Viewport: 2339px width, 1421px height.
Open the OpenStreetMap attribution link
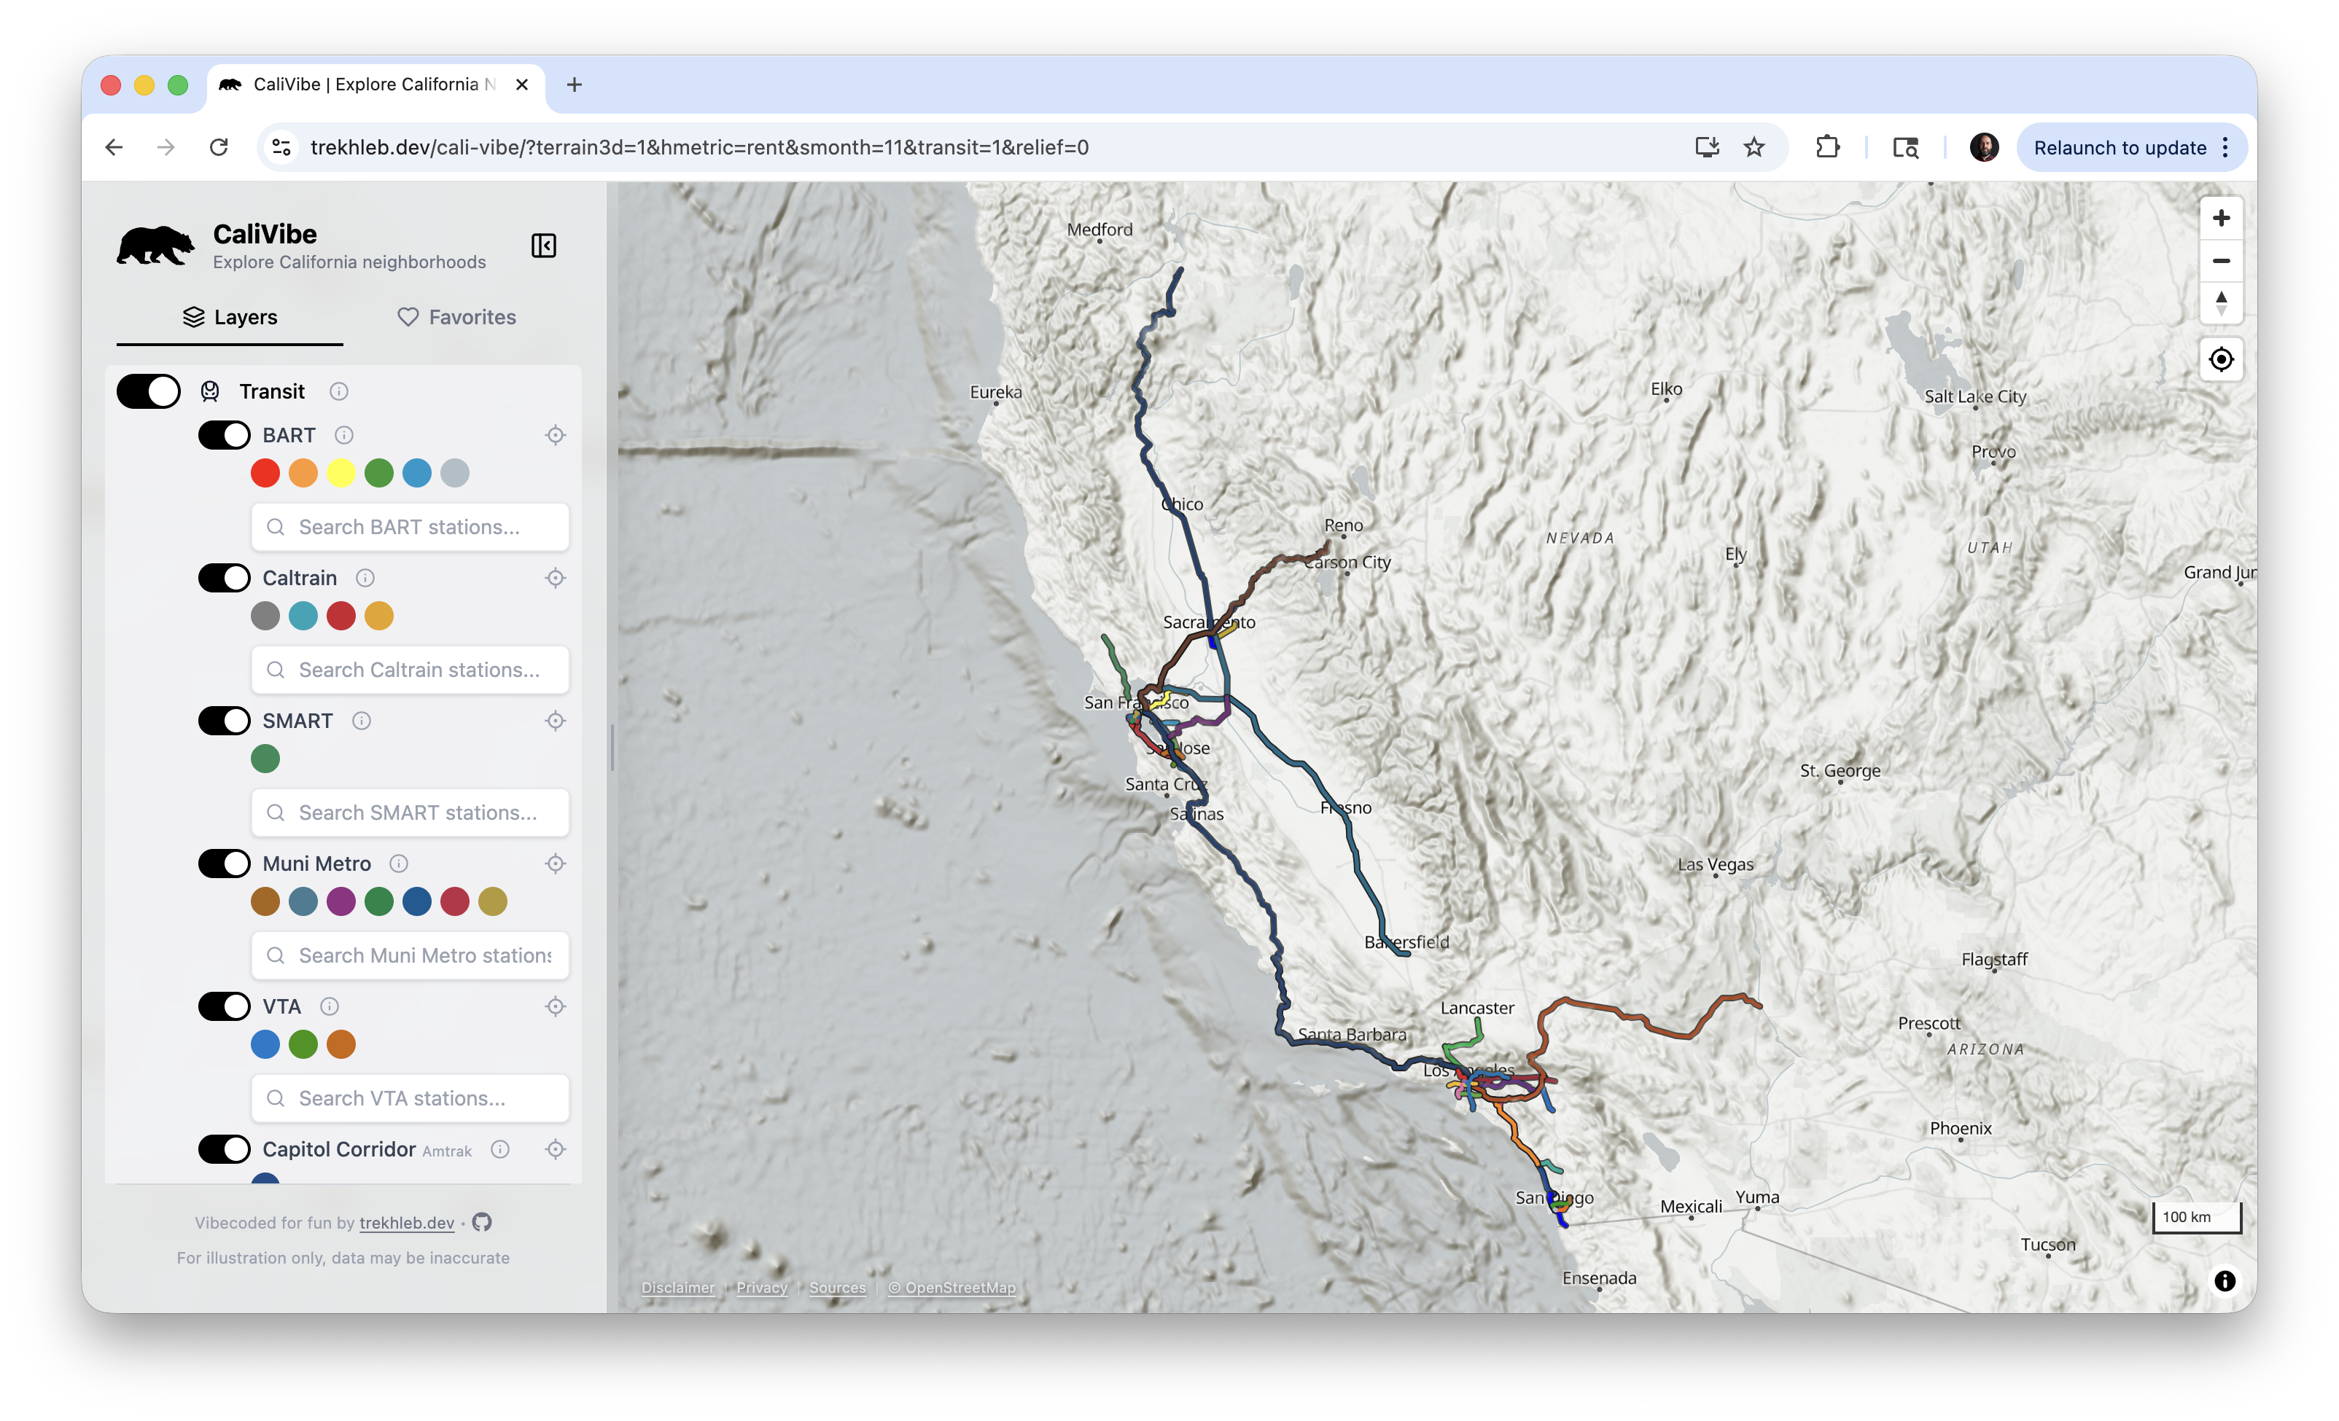point(951,1288)
